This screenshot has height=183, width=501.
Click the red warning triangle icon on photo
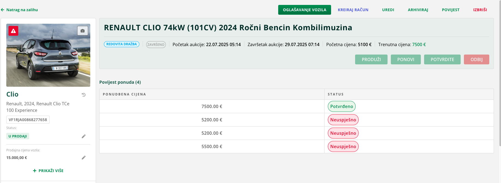[13, 31]
